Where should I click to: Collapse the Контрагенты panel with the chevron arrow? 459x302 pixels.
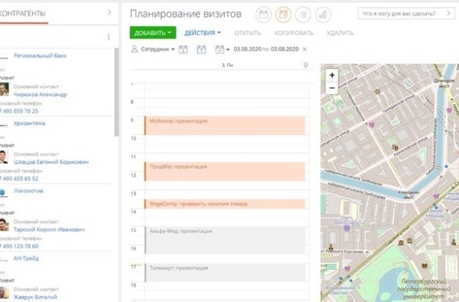point(110,13)
